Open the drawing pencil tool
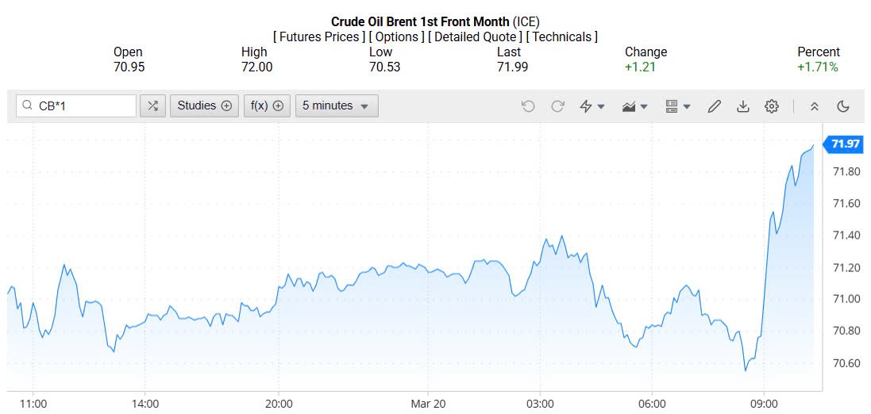 (x=714, y=106)
